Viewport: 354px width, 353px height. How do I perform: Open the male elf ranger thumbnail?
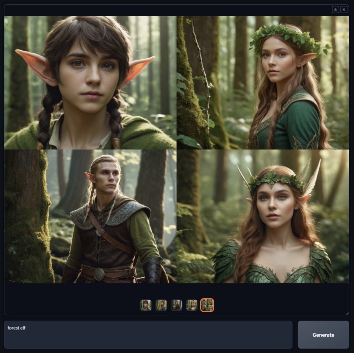(176, 305)
